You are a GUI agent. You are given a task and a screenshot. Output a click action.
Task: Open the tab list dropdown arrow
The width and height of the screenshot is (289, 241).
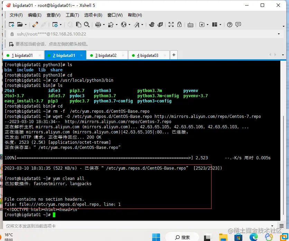point(283,55)
